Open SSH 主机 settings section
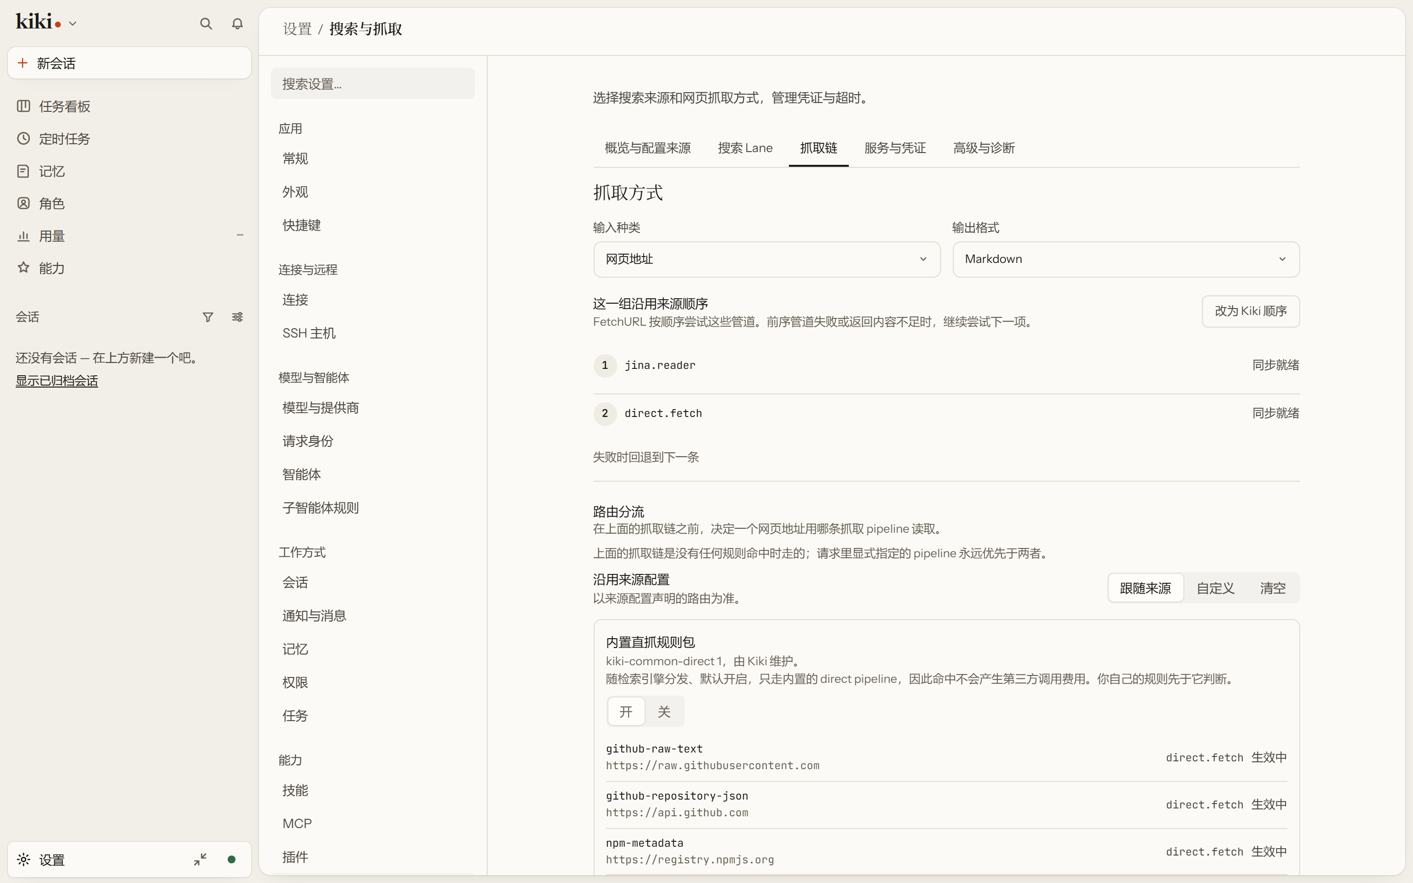1413x883 pixels. point(372,333)
